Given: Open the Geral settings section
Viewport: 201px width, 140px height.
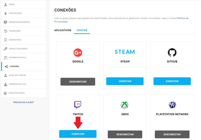Looking at the screenshot, I should click(24, 5).
